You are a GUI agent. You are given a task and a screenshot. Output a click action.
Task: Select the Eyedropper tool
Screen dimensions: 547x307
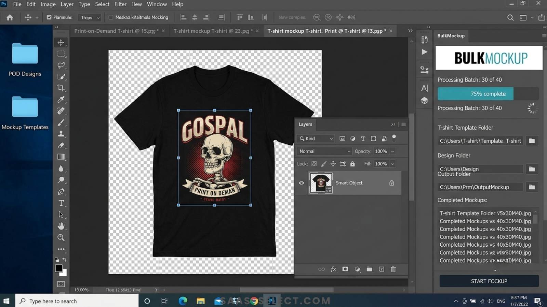pyautogui.click(x=61, y=100)
